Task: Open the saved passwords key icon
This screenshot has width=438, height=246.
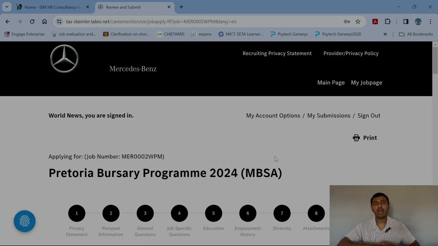Action: pyautogui.click(x=347, y=22)
